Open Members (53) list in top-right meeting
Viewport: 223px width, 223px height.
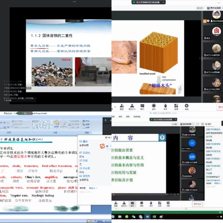(132, 107)
